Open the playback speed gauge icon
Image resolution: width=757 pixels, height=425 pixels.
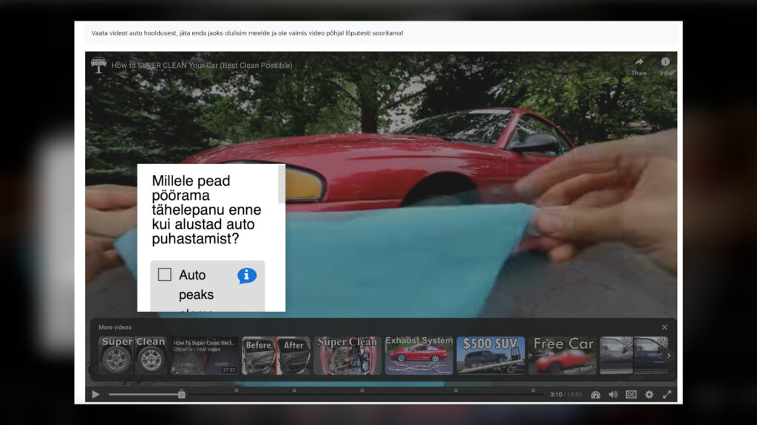coord(595,395)
